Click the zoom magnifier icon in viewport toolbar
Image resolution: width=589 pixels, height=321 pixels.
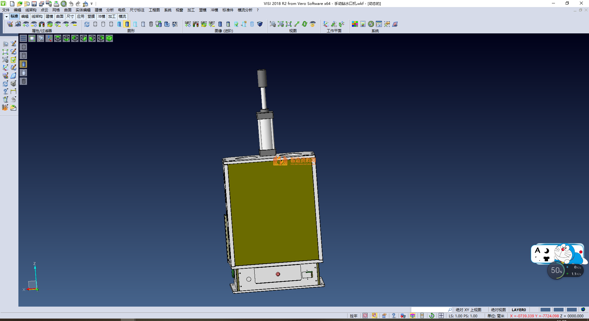(x=40, y=38)
